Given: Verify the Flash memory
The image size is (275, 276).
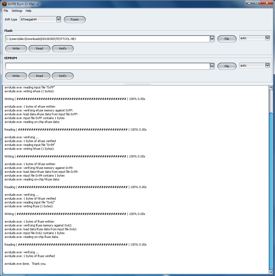Looking at the screenshot, I should (x=63, y=48).
